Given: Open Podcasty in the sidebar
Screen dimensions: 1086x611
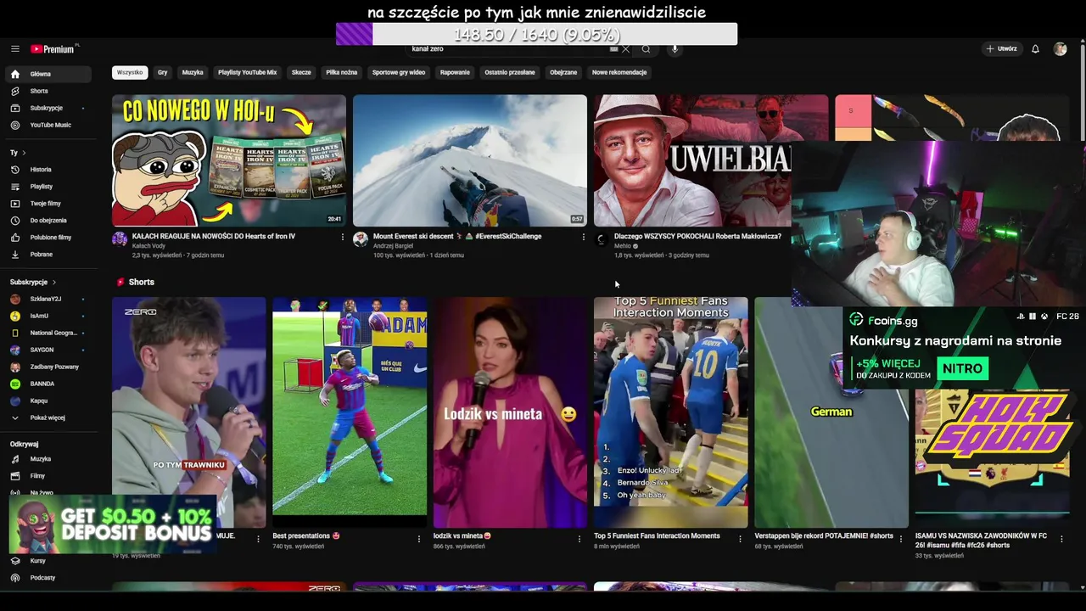Looking at the screenshot, I should pos(49,578).
